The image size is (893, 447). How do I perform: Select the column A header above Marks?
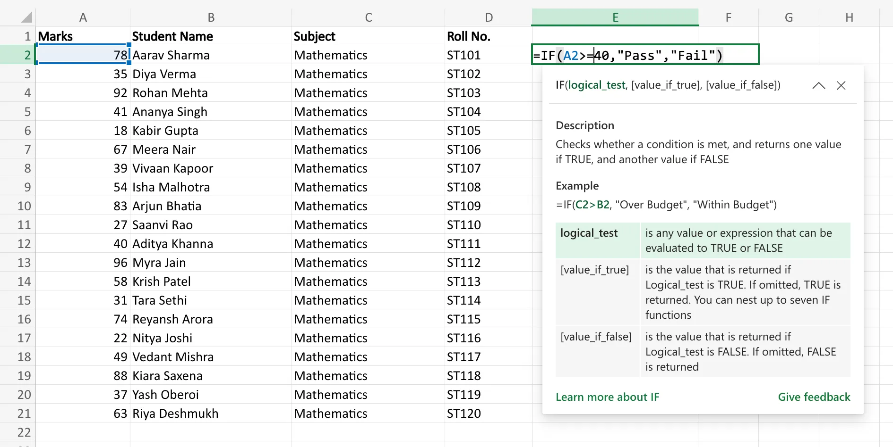click(83, 17)
